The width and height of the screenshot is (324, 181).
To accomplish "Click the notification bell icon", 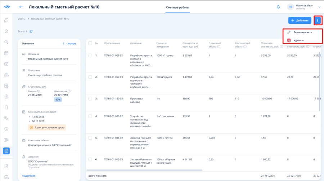I will (278, 7).
